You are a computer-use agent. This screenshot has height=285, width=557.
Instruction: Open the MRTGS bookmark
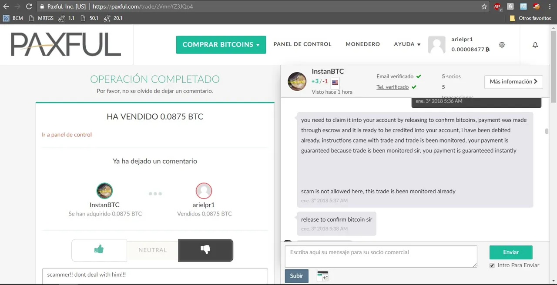point(42,18)
